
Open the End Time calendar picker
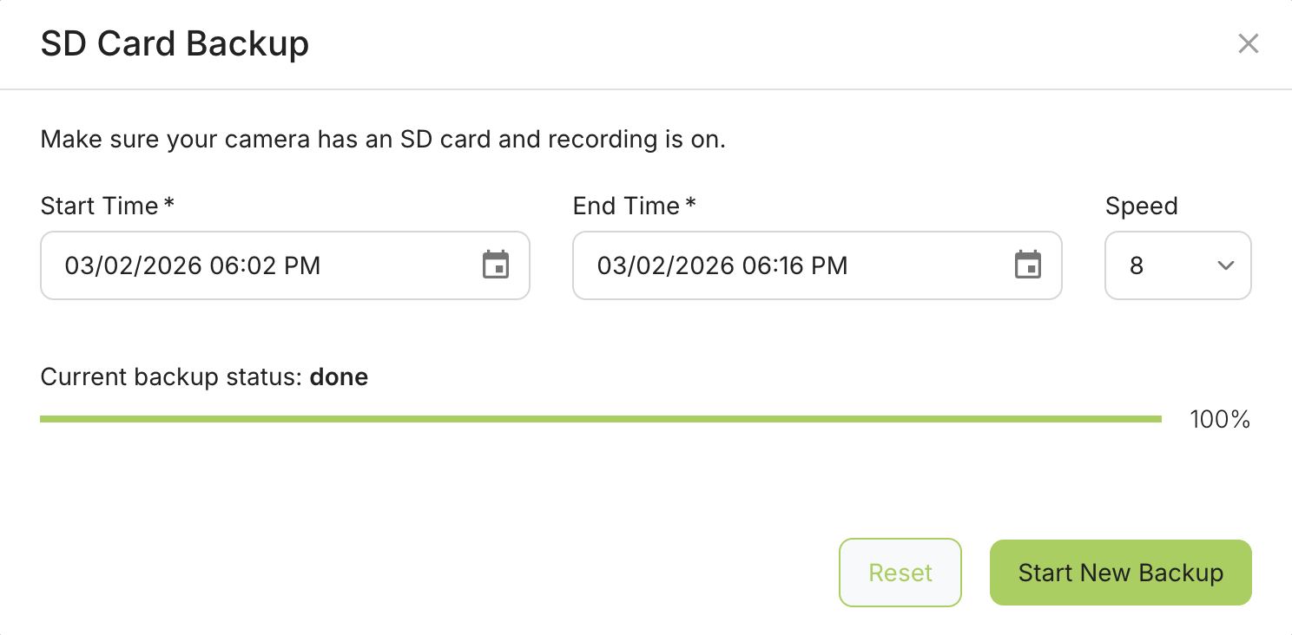tap(1027, 265)
